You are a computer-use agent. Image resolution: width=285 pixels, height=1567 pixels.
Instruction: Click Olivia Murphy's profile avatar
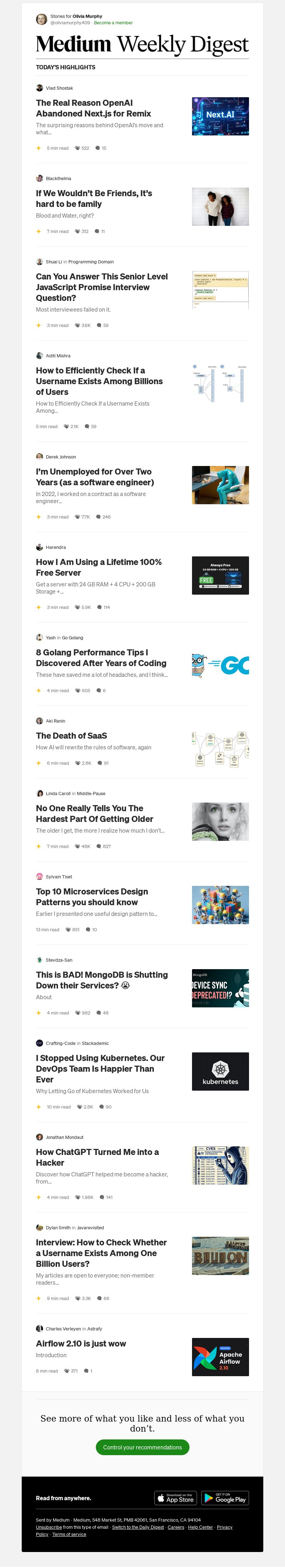(41, 19)
